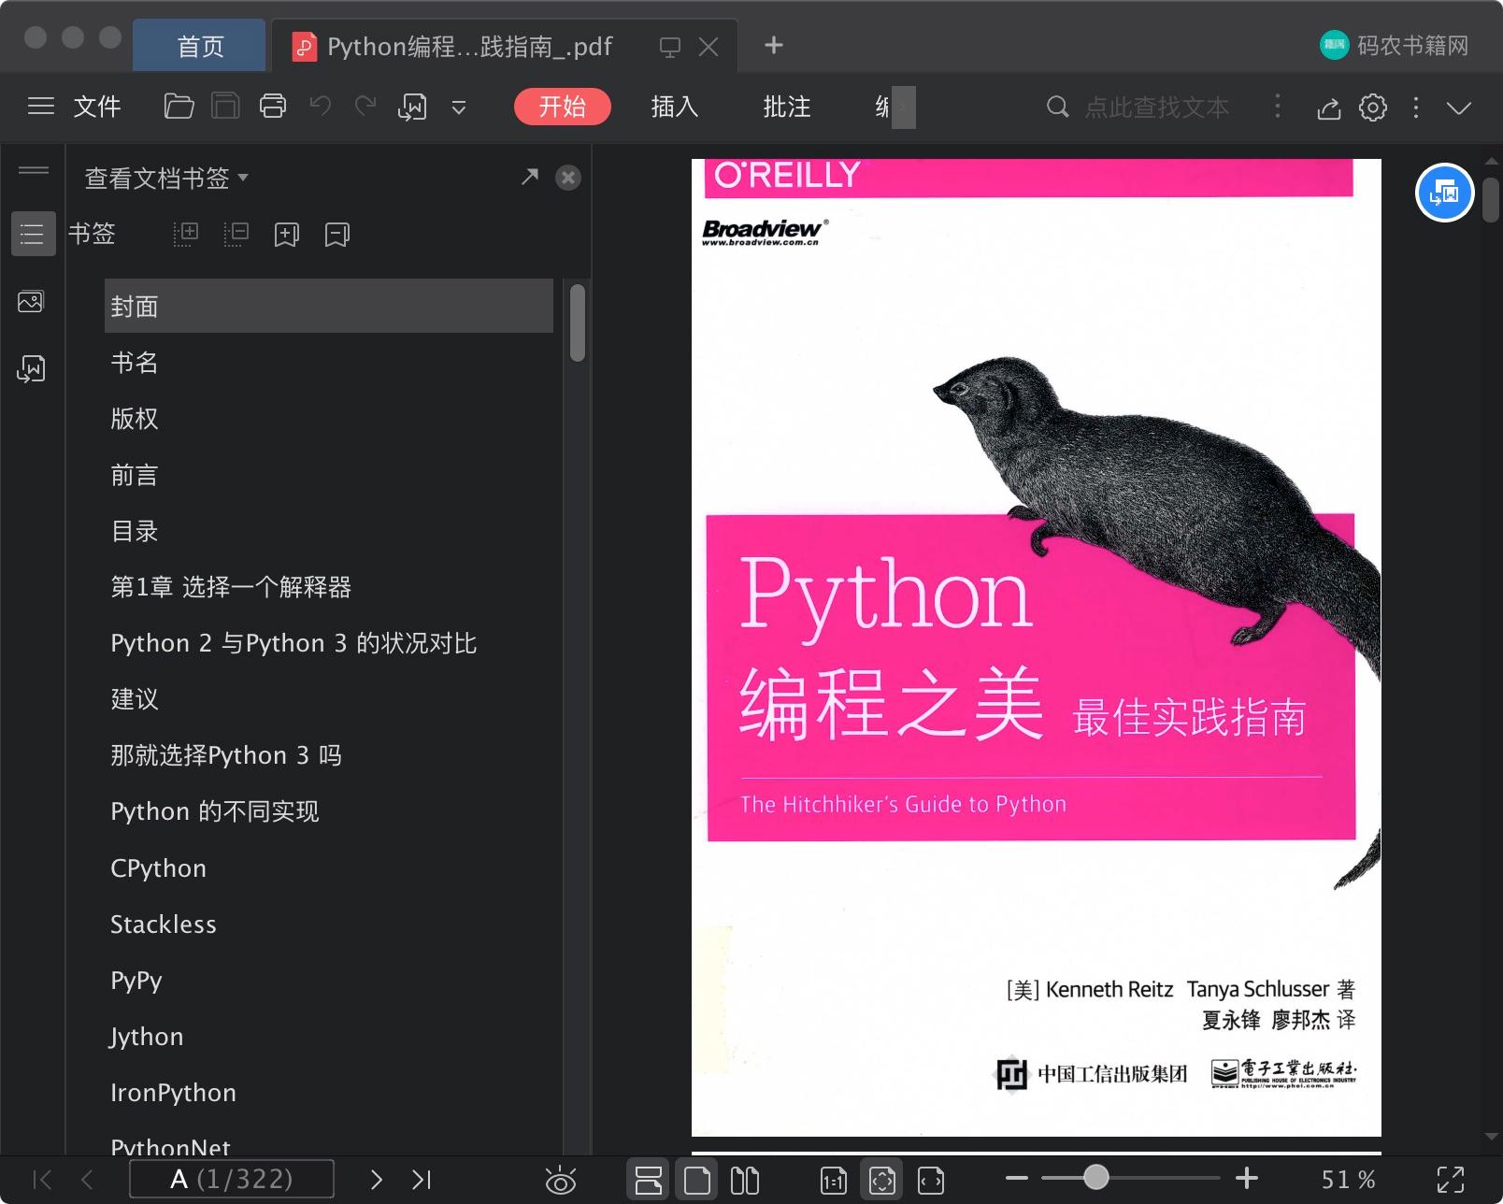
Task: Expand all bookmarks icon
Action: pyautogui.click(x=186, y=234)
